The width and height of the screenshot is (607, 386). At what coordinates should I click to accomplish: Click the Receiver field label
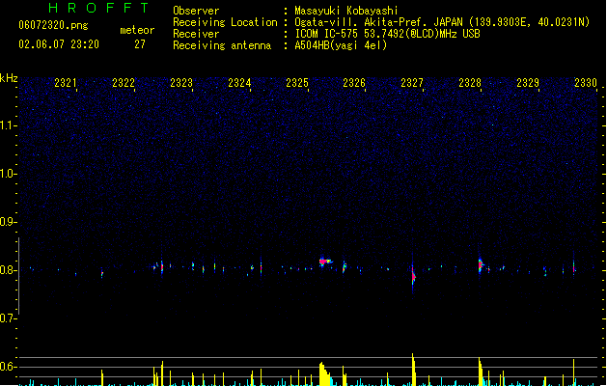[196, 34]
